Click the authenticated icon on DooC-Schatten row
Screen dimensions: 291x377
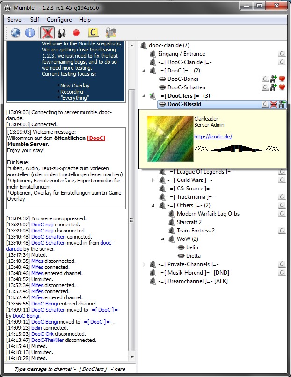coord(273,87)
